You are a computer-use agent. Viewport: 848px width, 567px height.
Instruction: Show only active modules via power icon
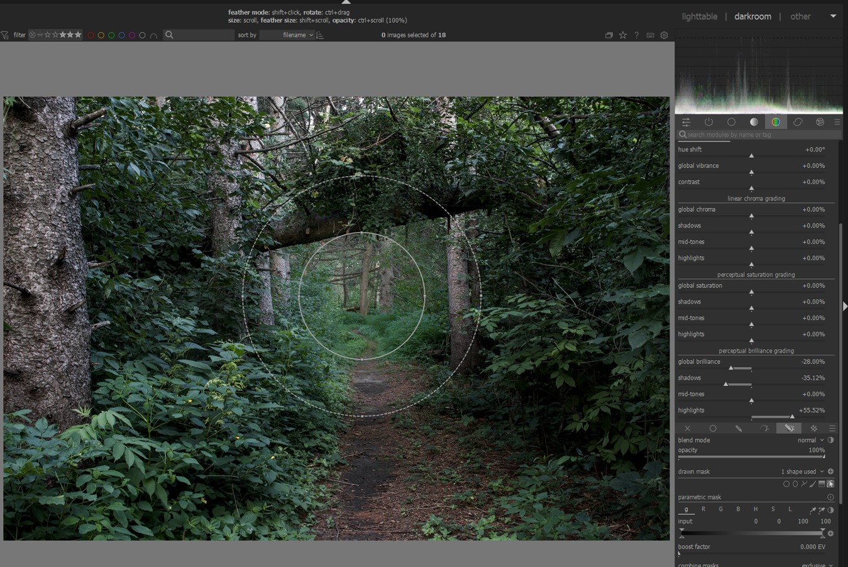[708, 122]
